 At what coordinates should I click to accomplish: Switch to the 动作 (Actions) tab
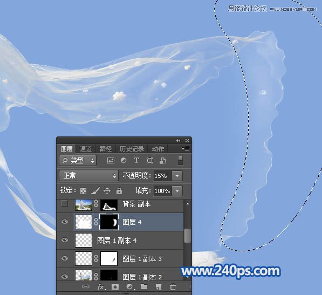click(x=158, y=149)
